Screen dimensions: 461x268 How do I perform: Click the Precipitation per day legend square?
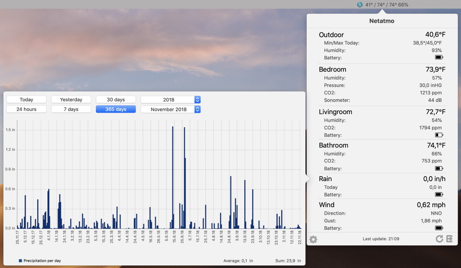[x=20, y=261]
